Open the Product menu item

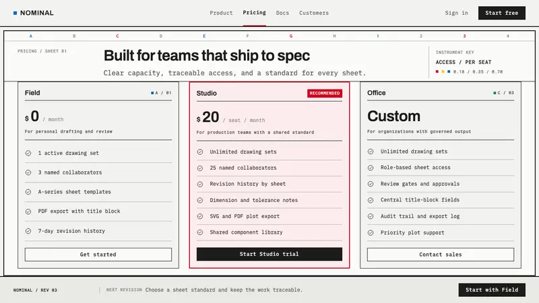click(x=221, y=13)
